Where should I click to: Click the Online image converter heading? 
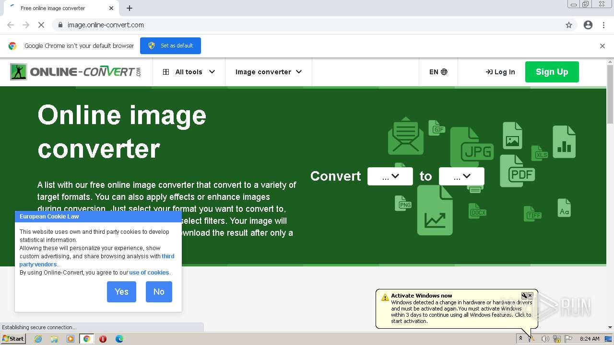tap(122, 132)
